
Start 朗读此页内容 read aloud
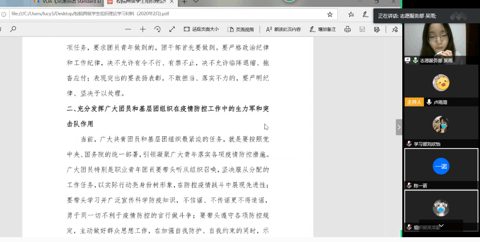tap(283, 29)
